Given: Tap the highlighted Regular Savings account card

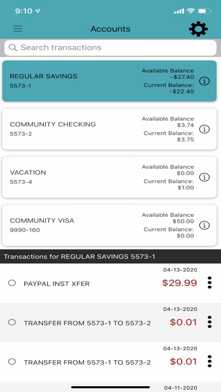Looking at the screenshot, I should 109,81.
